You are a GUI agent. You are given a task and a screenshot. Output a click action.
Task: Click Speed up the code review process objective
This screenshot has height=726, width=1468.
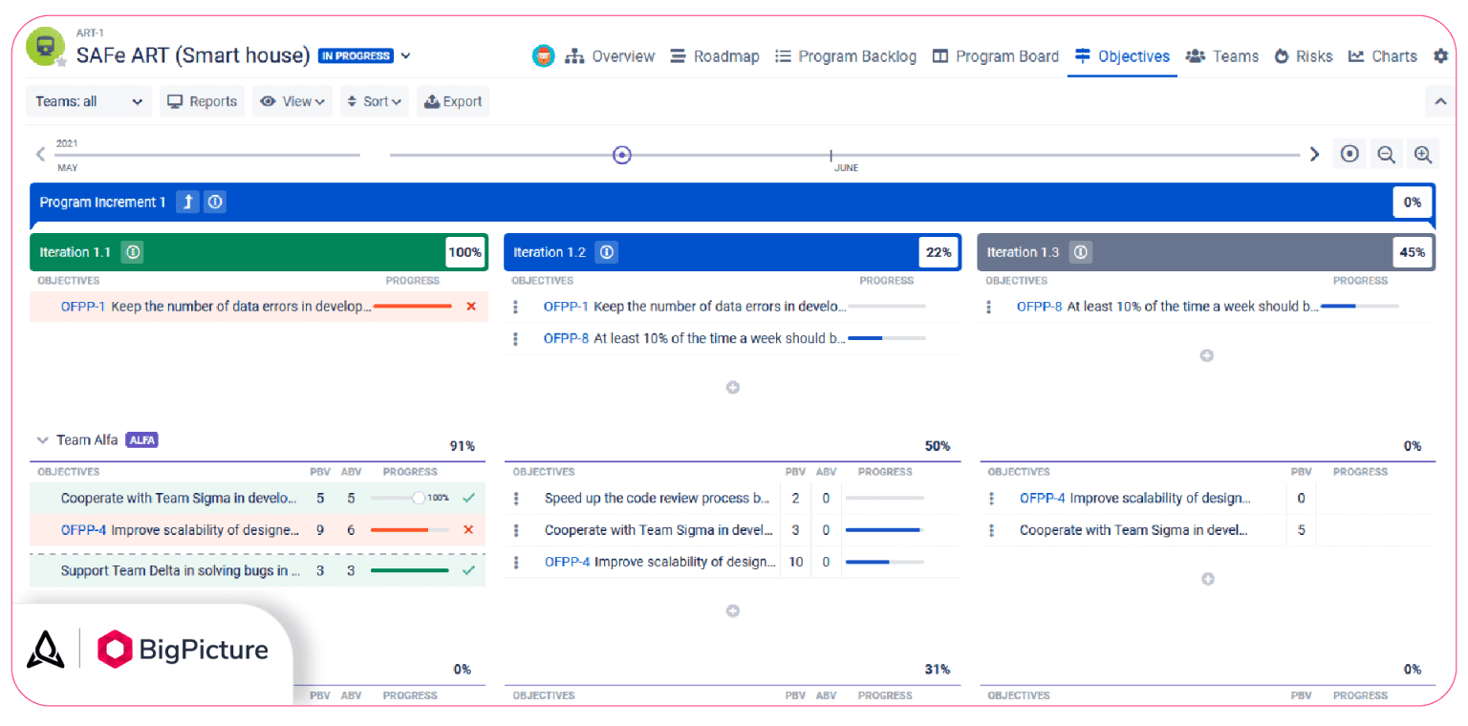[x=658, y=498]
